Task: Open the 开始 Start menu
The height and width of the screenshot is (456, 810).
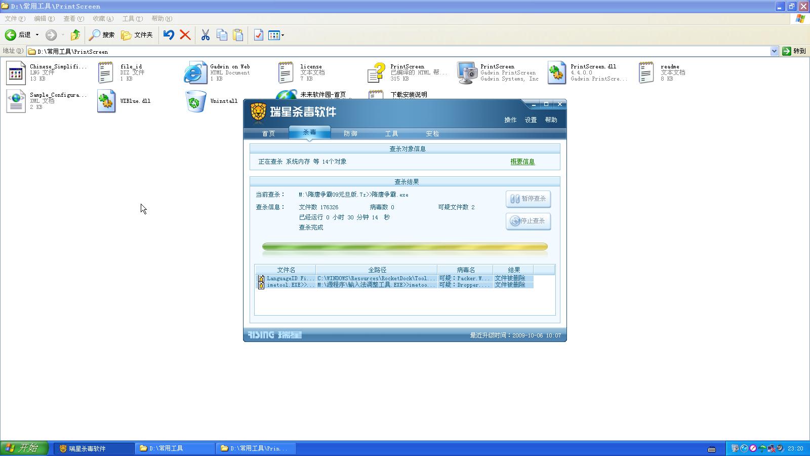Action: click(x=24, y=448)
